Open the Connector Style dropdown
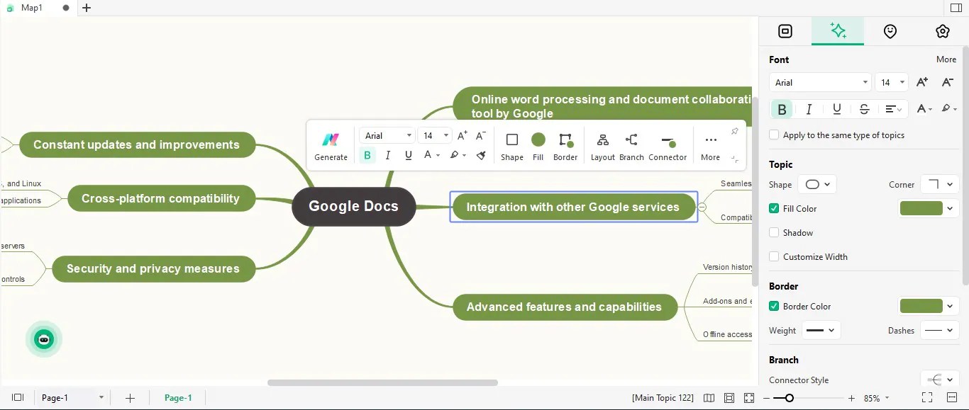The width and height of the screenshot is (969, 410). (939, 380)
